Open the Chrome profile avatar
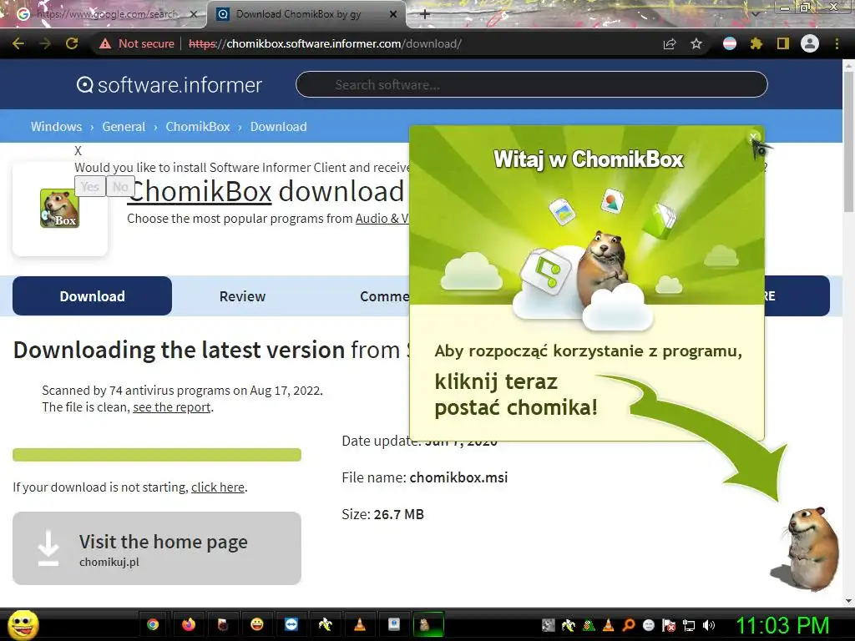The image size is (855, 641). point(810,43)
